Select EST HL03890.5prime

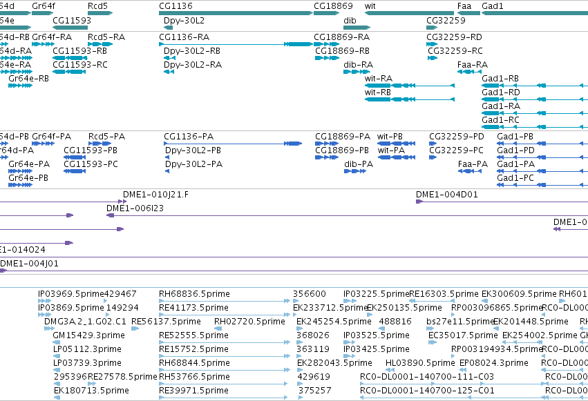pyautogui.click(x=389, y=370)
